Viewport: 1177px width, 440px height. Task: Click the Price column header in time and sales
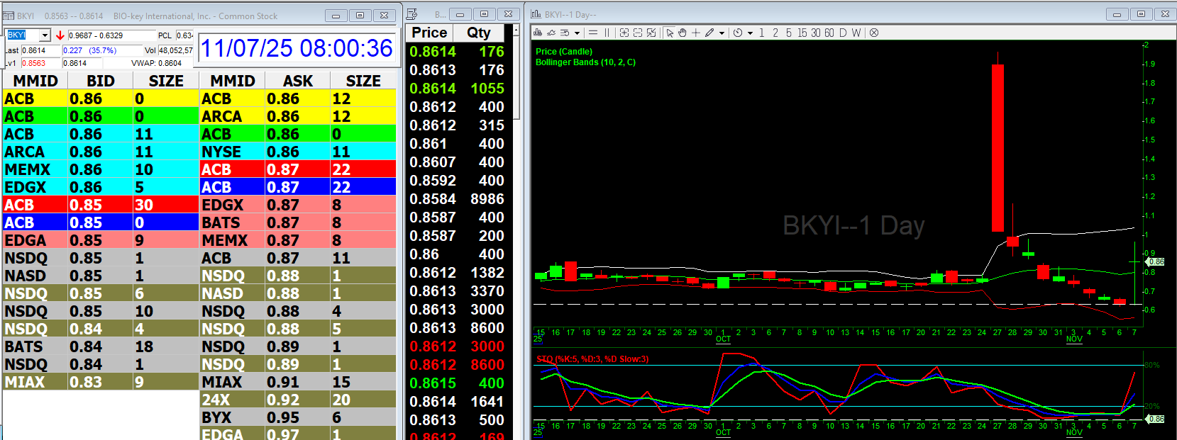[x=430, y=33]
